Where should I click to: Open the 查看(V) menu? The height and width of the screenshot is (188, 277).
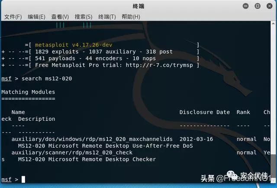(60, 17)
